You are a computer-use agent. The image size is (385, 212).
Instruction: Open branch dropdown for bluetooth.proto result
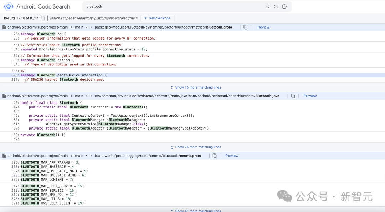pos(81,27)
